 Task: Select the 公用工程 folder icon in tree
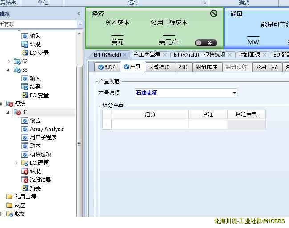tap(9, 196)
